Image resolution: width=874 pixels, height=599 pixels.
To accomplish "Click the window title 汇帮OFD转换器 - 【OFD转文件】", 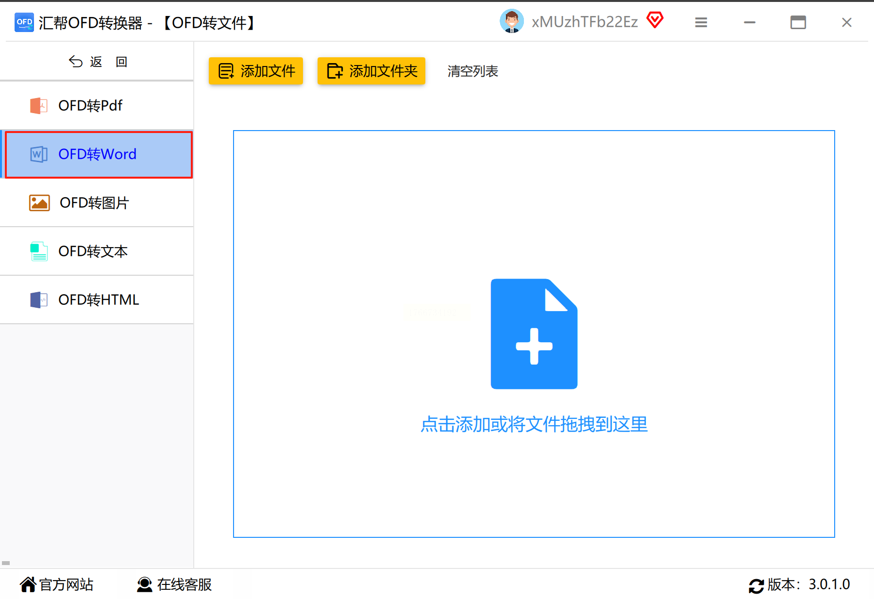I will pos(148,23).
